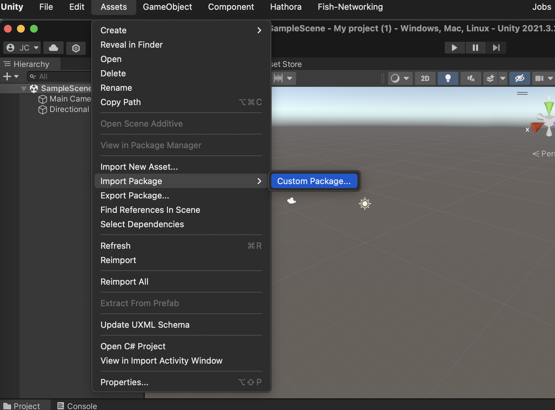Click the Hierarchy search field
Screen dimensions: 555x410
click(x=59, y=76)
